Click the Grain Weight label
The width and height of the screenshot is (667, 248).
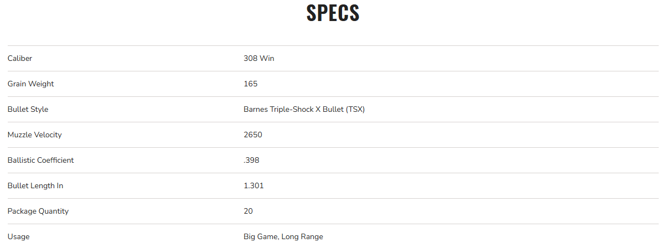click(30, 84)
